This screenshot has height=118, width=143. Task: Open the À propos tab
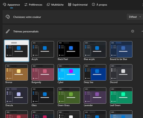(x=99, y=5)
